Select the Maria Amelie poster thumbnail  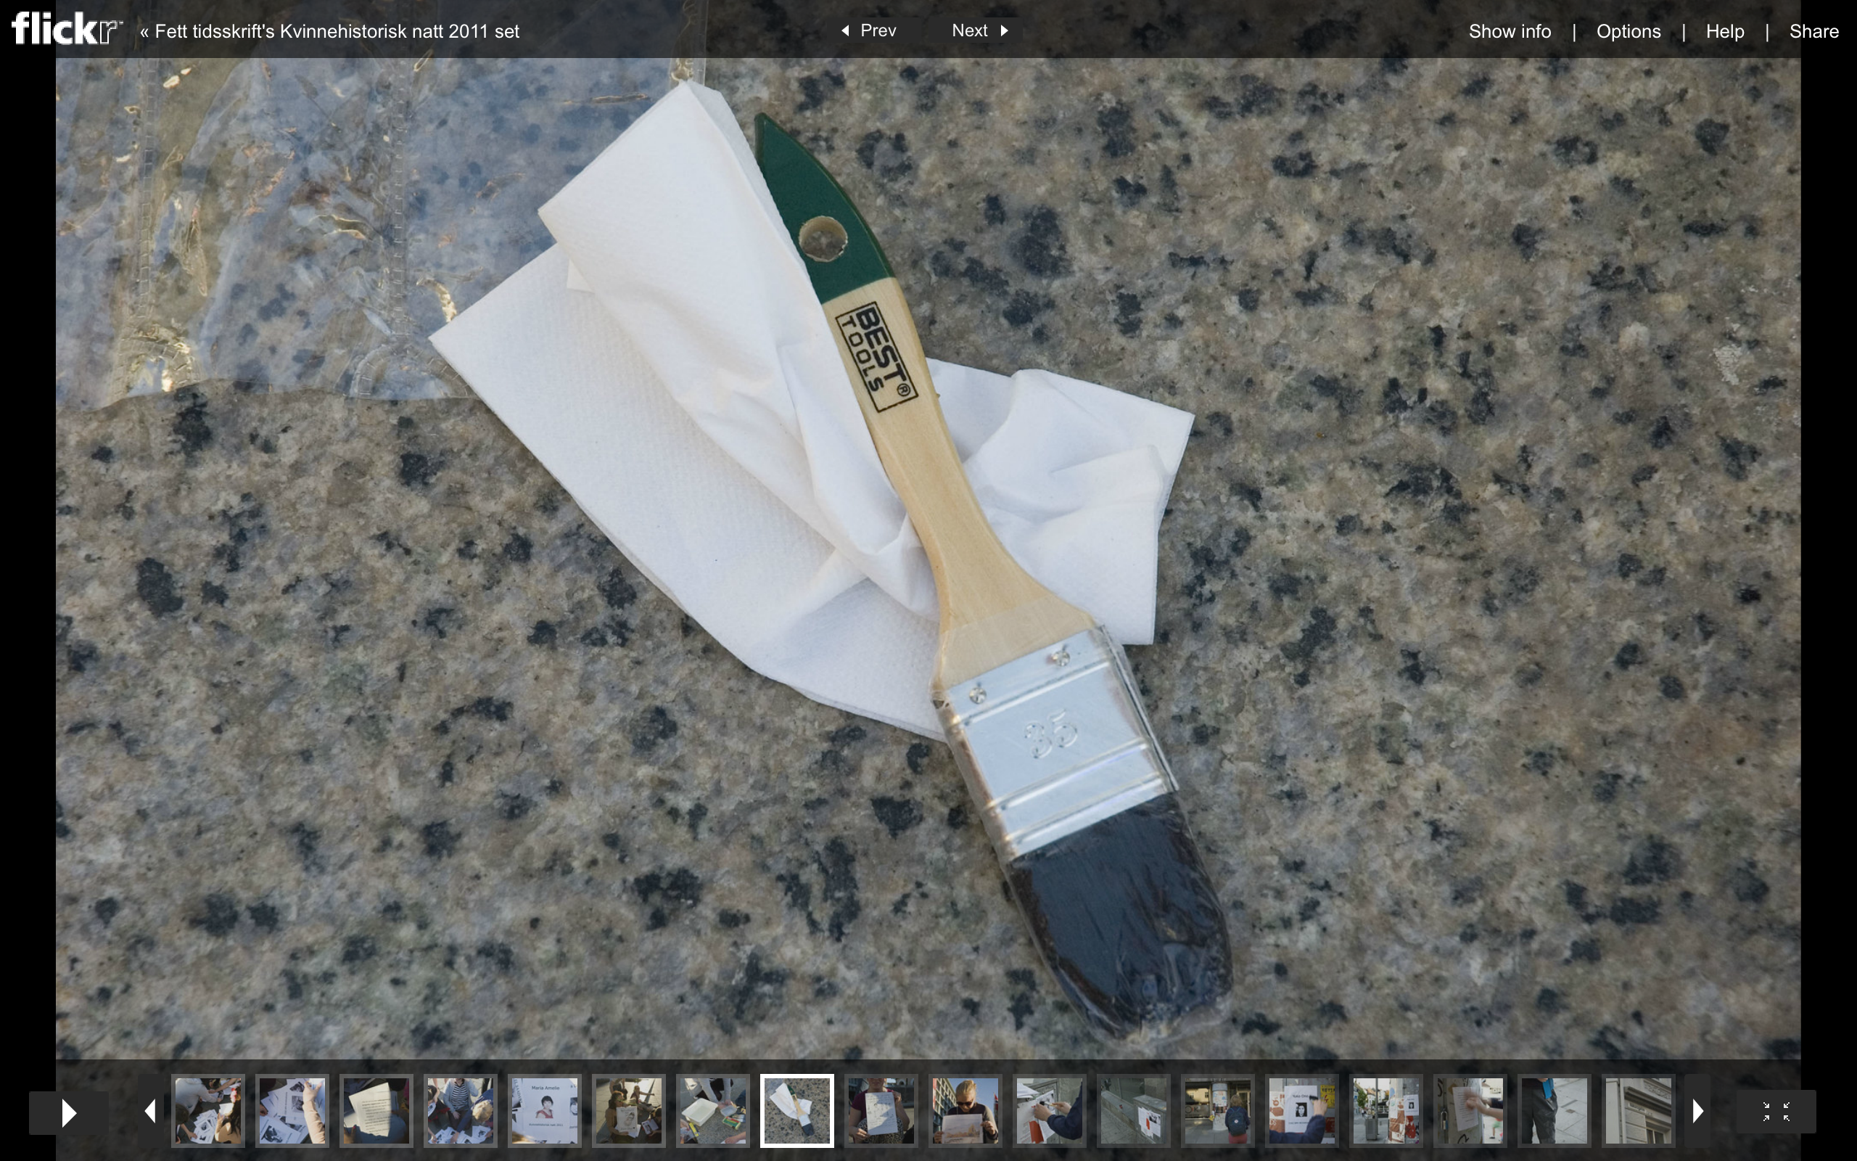(x=544, y=1111)
